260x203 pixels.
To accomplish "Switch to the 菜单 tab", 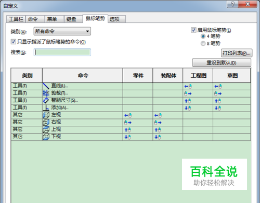I will [x=55, y=19].
